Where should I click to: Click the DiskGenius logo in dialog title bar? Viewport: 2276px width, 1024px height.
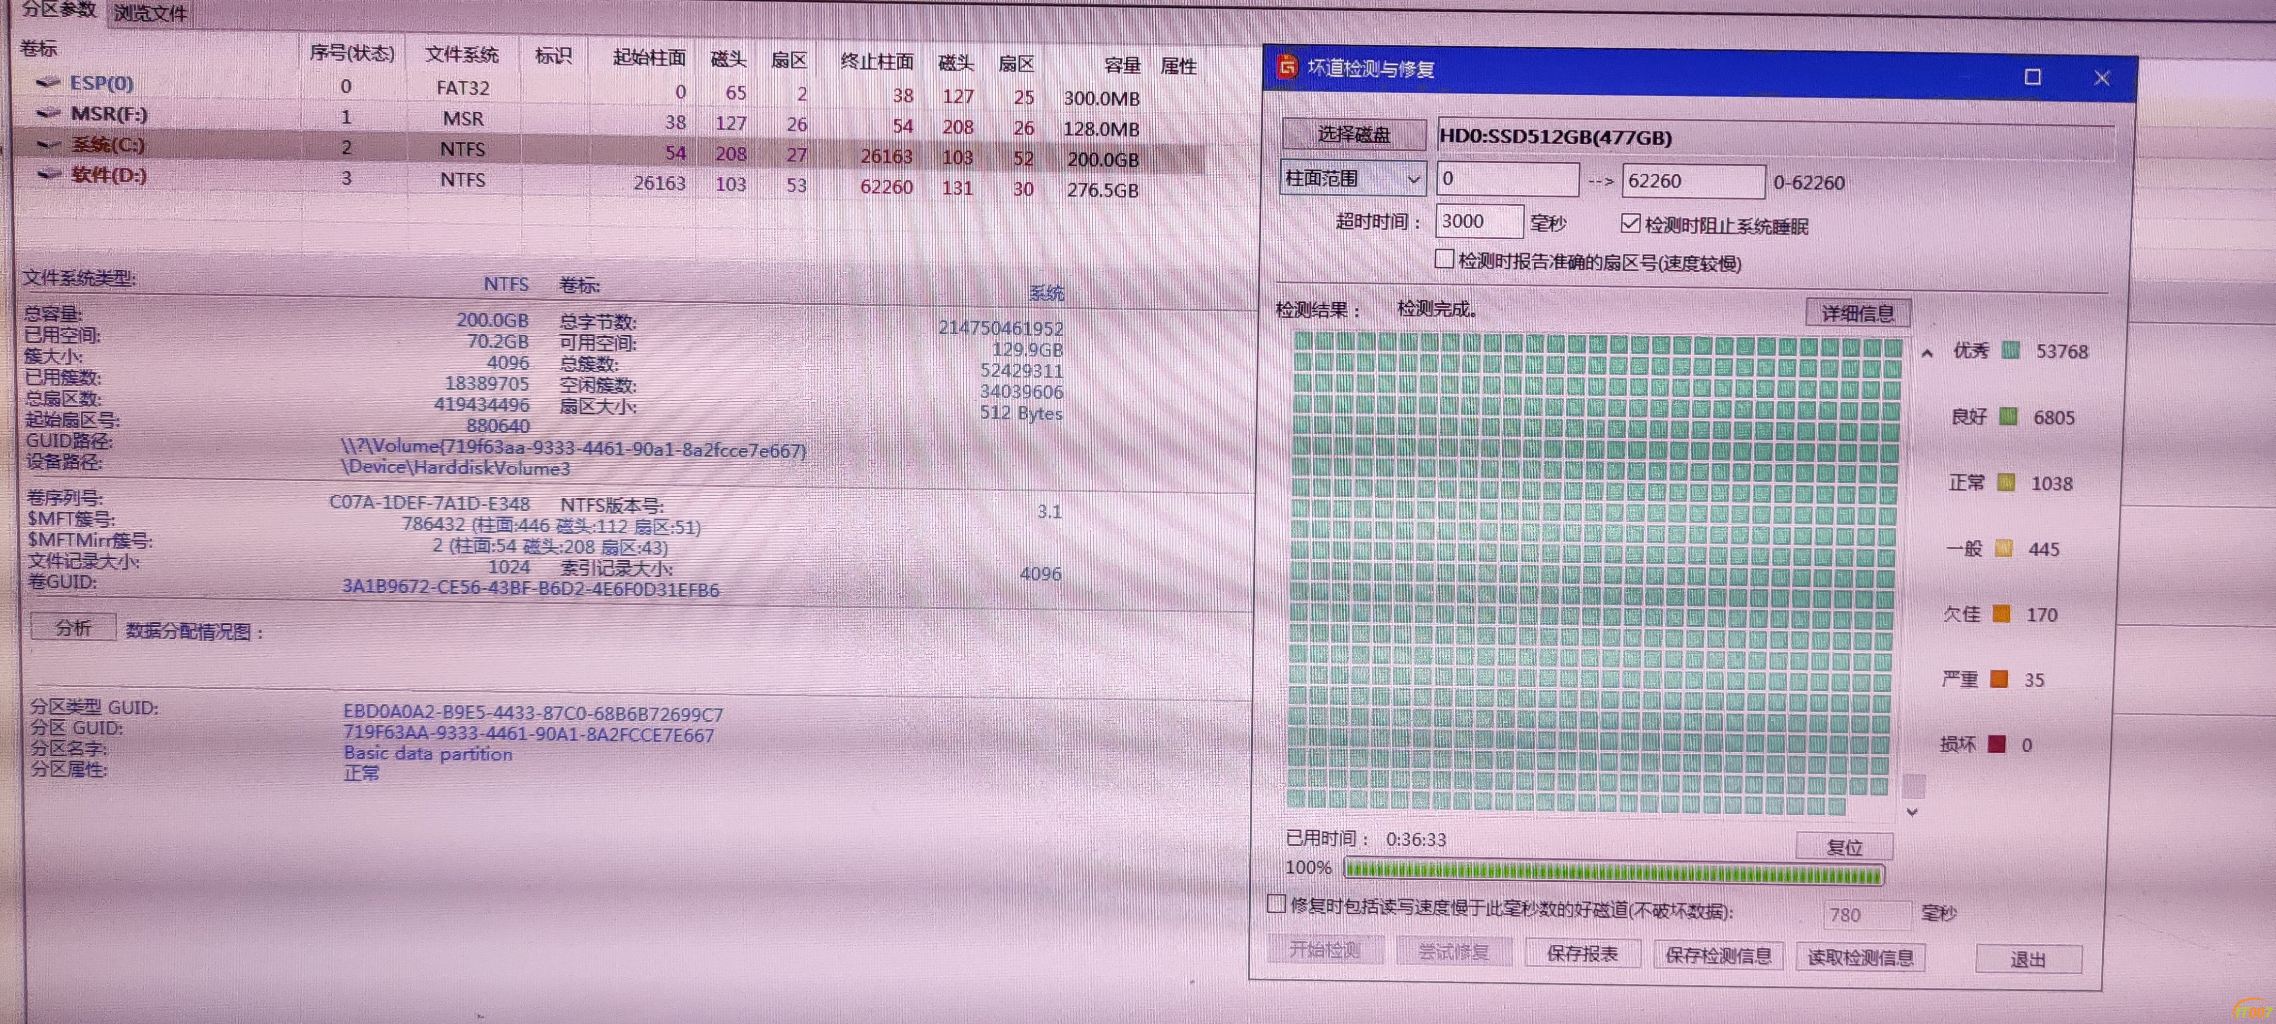click(x=1287, y=66)
